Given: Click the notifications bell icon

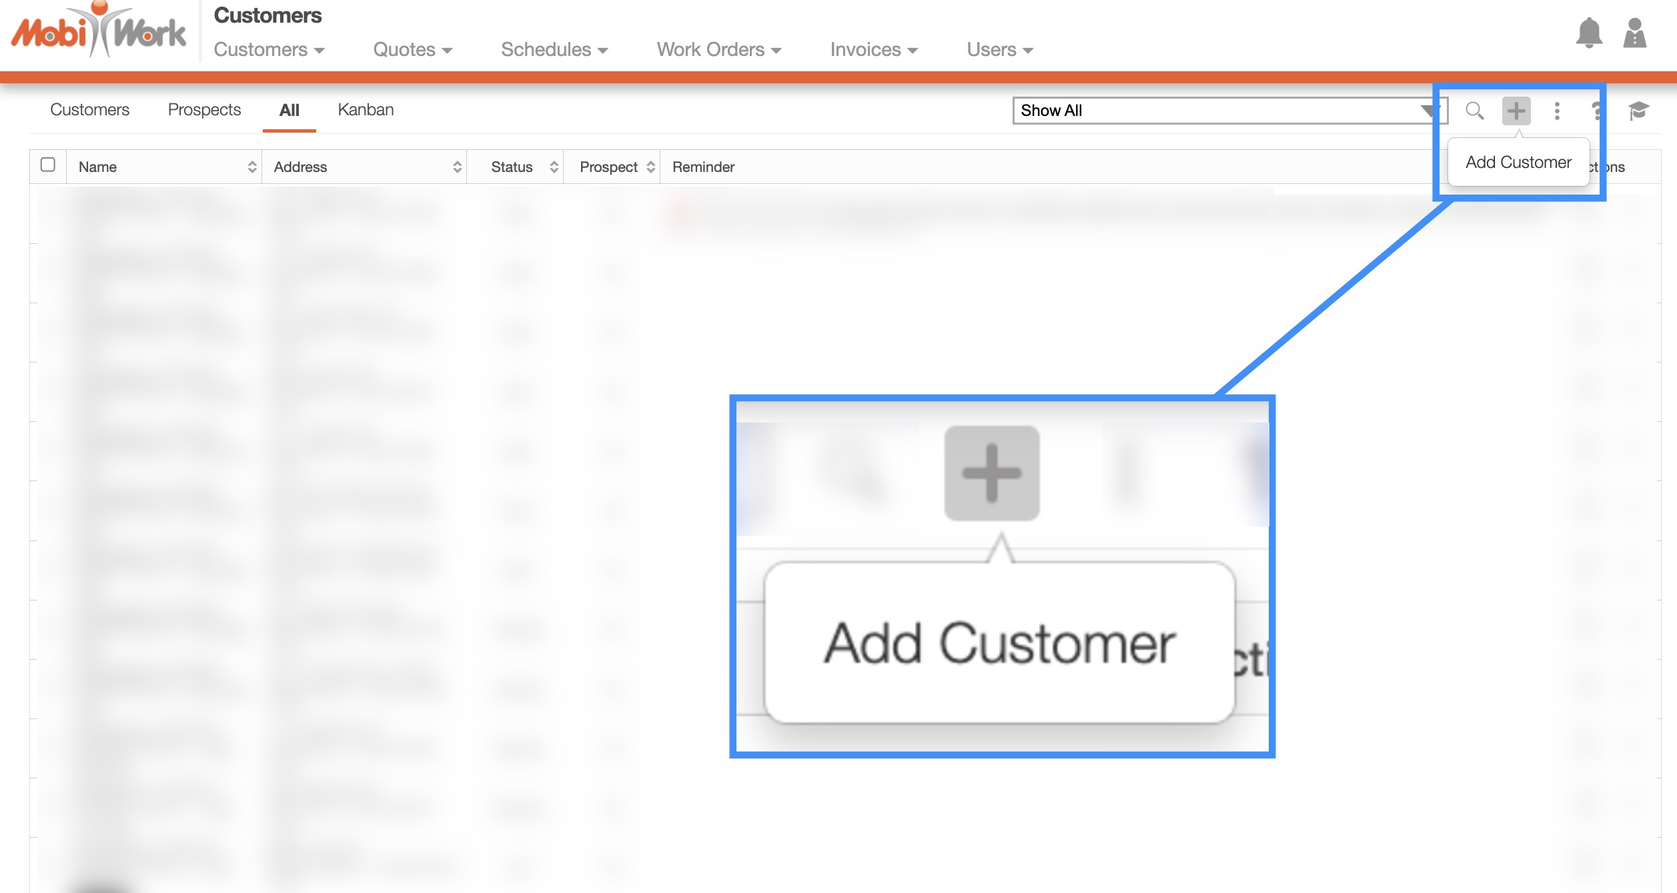Looking at the screenshot, I should (x=1589, y=33).
